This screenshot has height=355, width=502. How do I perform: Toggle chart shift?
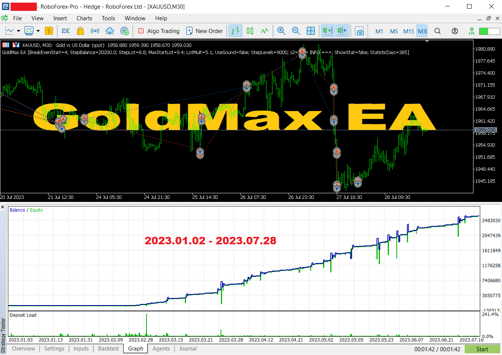pyautogui.click(x=342, y=31)
